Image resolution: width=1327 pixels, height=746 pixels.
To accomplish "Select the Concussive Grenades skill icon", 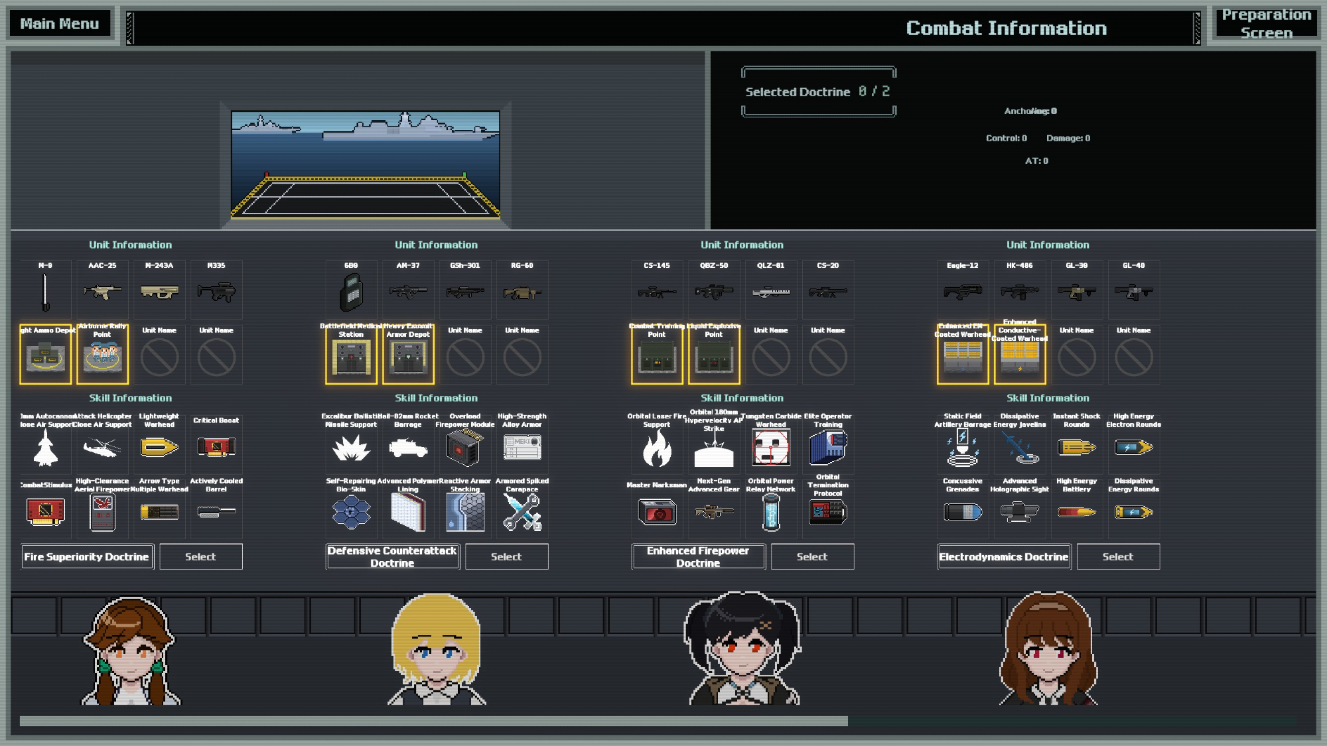I will (x=962, y=512).
